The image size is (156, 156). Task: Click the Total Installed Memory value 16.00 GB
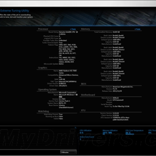(x=116, y=32)
